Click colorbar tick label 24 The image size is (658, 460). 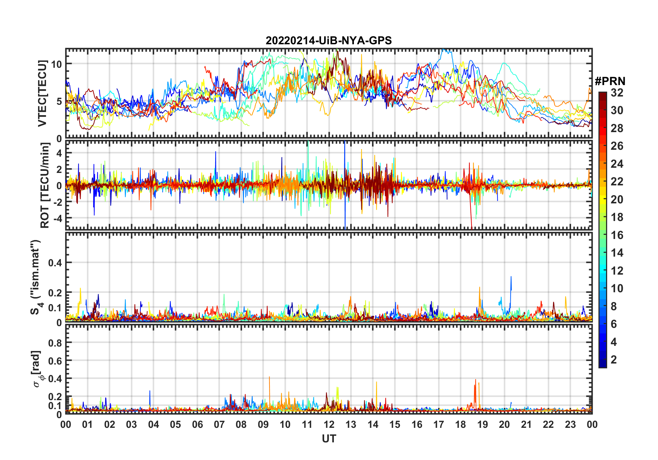pyautogui.click(x=617, y=164)
